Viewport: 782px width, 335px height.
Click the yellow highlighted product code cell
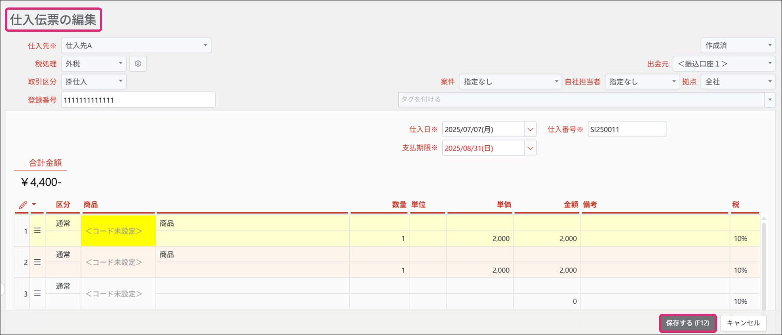(x=118, y=231)
